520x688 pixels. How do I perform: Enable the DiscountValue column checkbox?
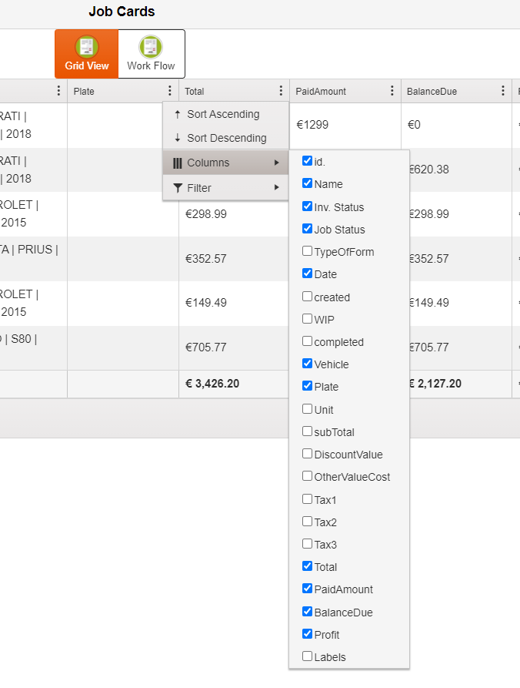point(308,454)
